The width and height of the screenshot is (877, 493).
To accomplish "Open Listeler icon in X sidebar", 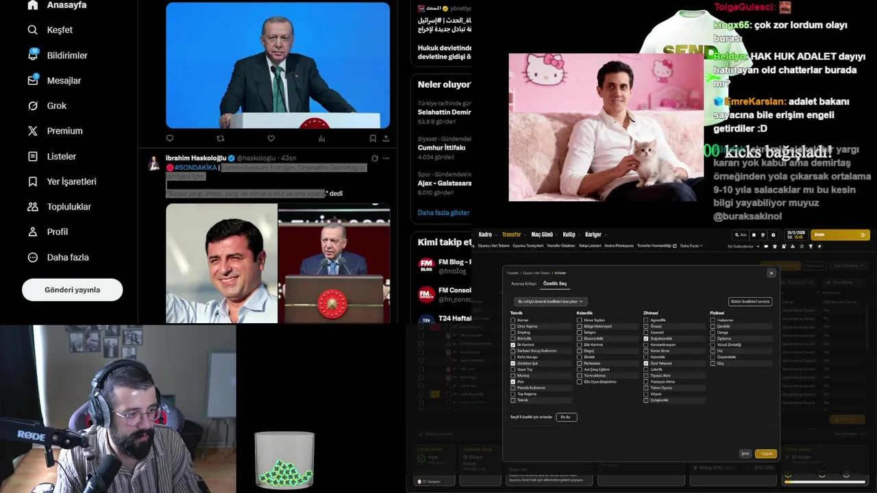I will tap(32, 156).
